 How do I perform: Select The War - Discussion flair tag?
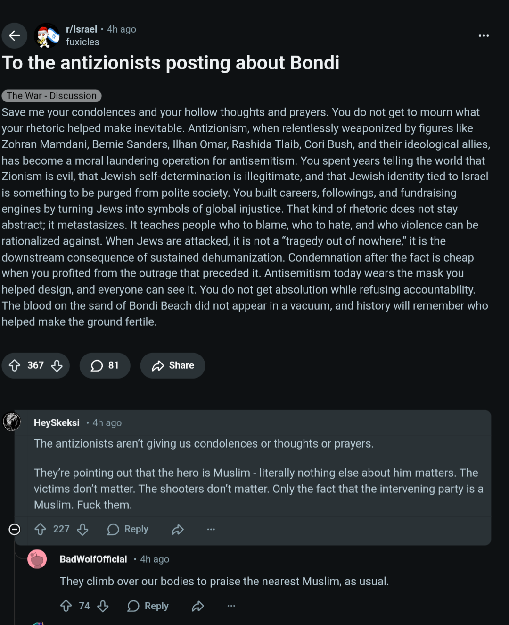click(51, 96)
